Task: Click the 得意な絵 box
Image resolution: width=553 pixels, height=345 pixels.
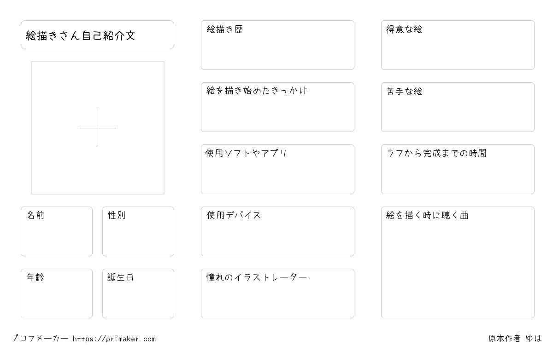Action: pyautogui.click(x=458, y=45)
